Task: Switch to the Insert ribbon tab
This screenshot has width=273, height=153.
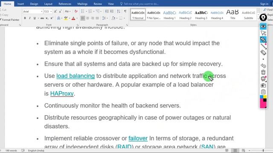Action: pos(20,4)
